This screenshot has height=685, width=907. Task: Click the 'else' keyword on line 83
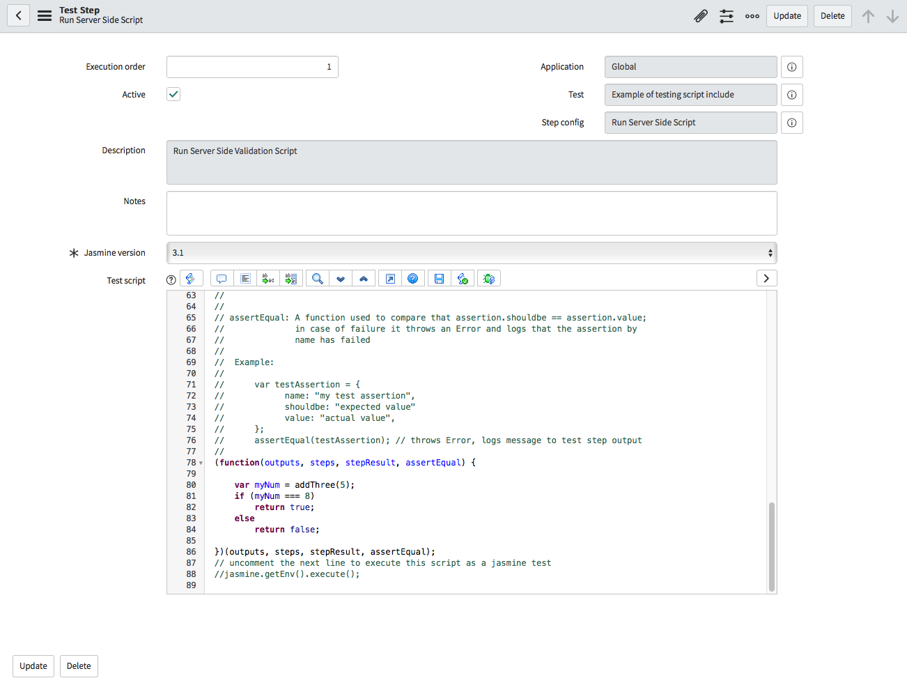point(245,518)
